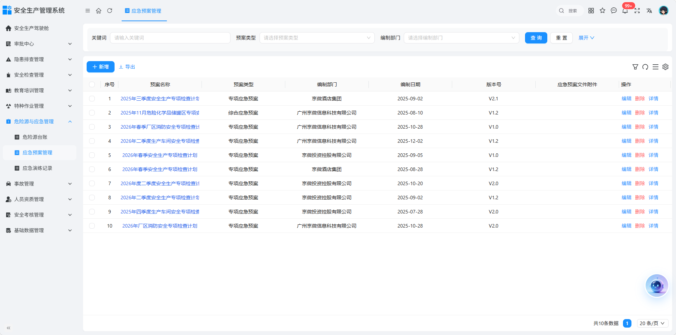Open 安全生产驾驶舱 in the sidebar
Viewport: 676px width, 335px height.
click(39, 28)
